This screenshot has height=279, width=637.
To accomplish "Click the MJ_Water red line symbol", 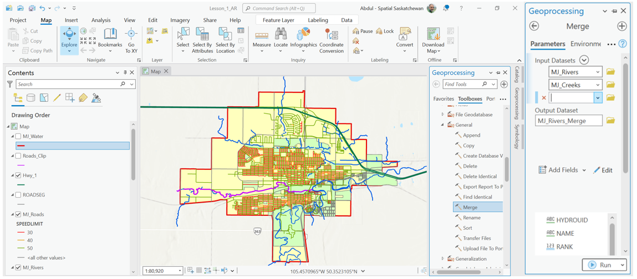I will (21, 146).
